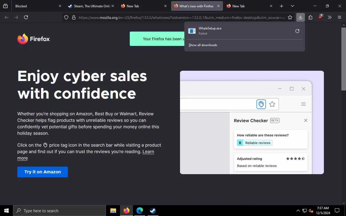Viewport: 346px width, 216px height.
Task: Open the Windows Start menu
Action: (x=6, y=211)
